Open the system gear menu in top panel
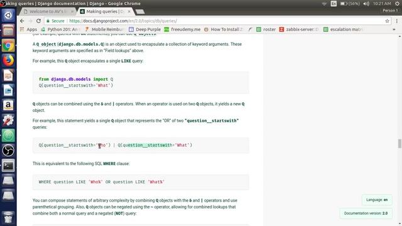Image resolution: width=402 pixels, height=226 pixels. pyautogui.click(x=397, y=4)
